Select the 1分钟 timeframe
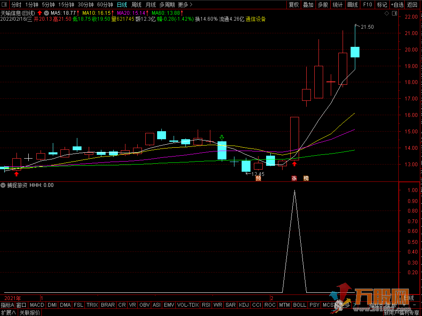 32,5
